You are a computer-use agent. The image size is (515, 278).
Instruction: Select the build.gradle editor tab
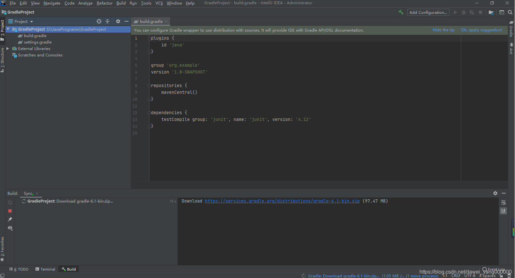(151, 22)
